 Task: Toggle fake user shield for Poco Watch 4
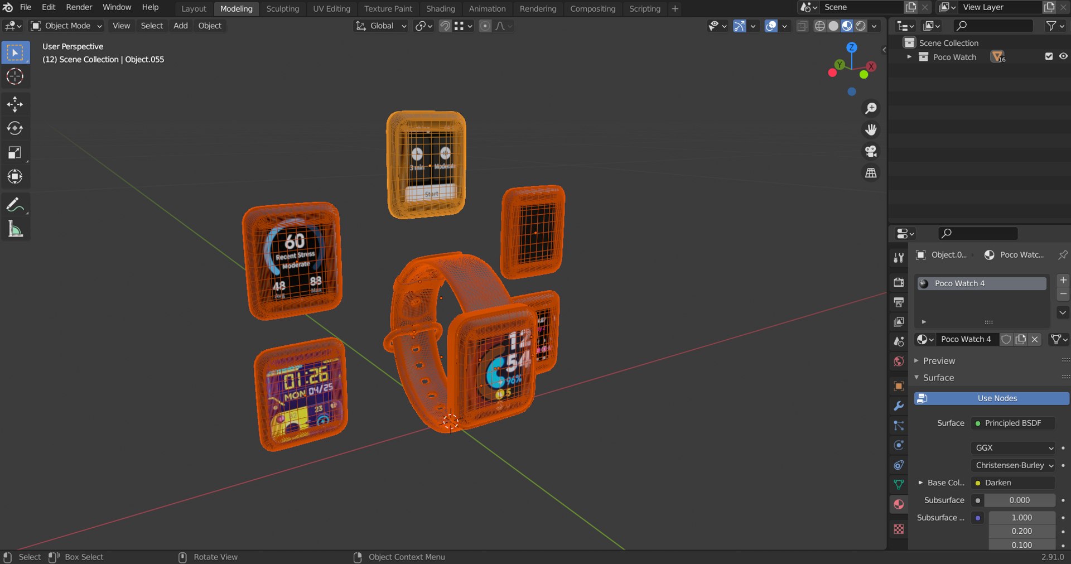[x=1006, y=339]
